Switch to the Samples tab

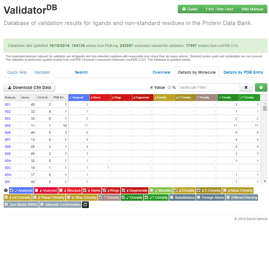click(42, 72)
